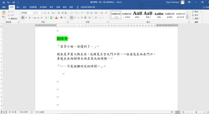
Task: Open the borders dropdown arrow
Action: [x=103, y=18]
